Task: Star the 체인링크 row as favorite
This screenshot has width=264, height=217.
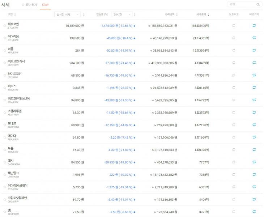Action: click(5, 175)
